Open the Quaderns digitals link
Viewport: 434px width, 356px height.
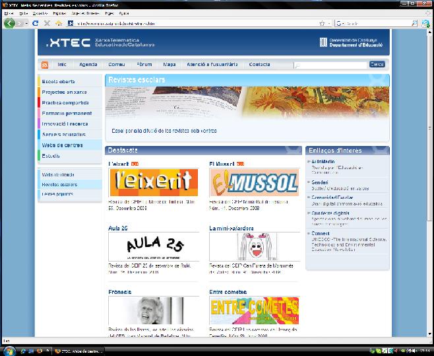pyautogui.click(x=331, y=213)
